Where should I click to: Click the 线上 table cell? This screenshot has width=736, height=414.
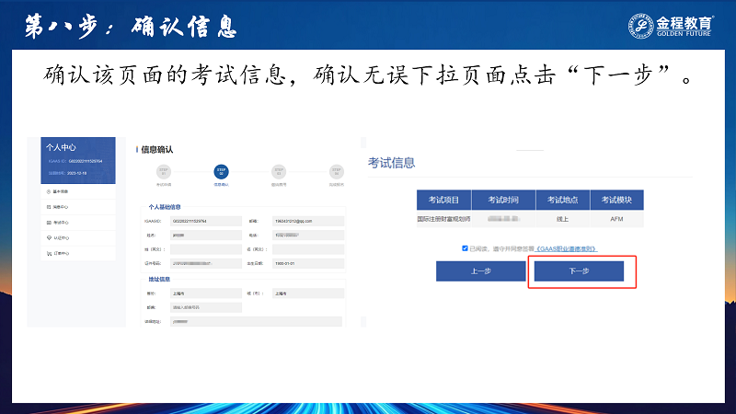coord(563,219)
